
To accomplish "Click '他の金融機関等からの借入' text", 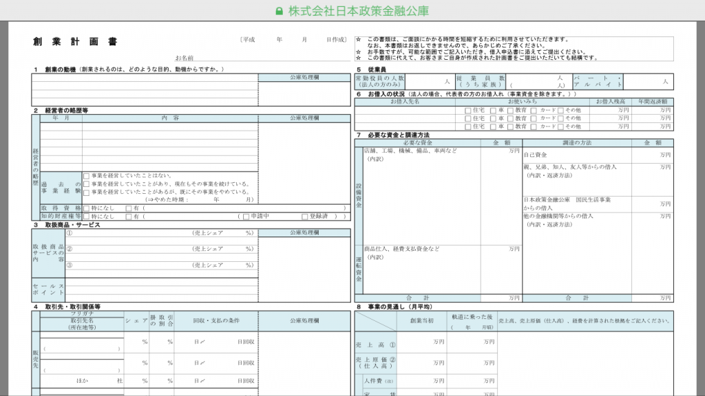I will 558,217.
